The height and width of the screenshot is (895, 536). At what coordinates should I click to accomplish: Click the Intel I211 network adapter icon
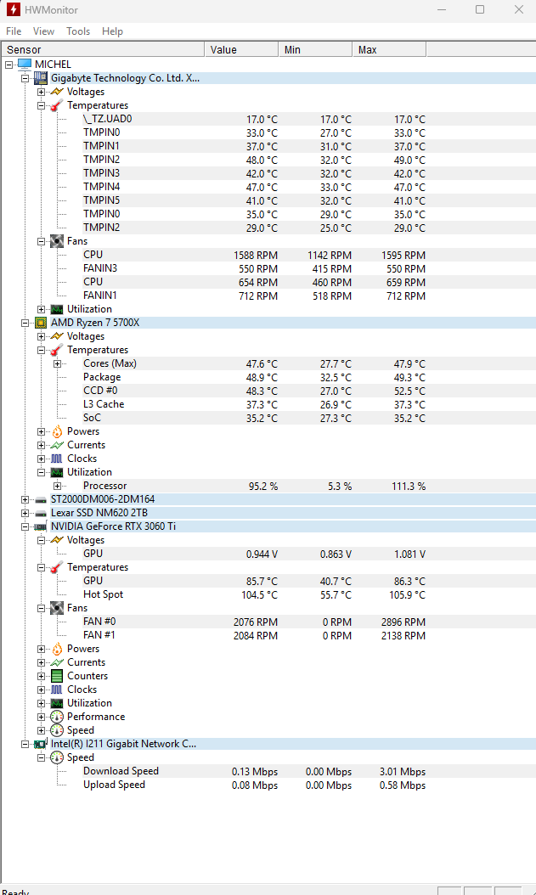tap(41, 745)
